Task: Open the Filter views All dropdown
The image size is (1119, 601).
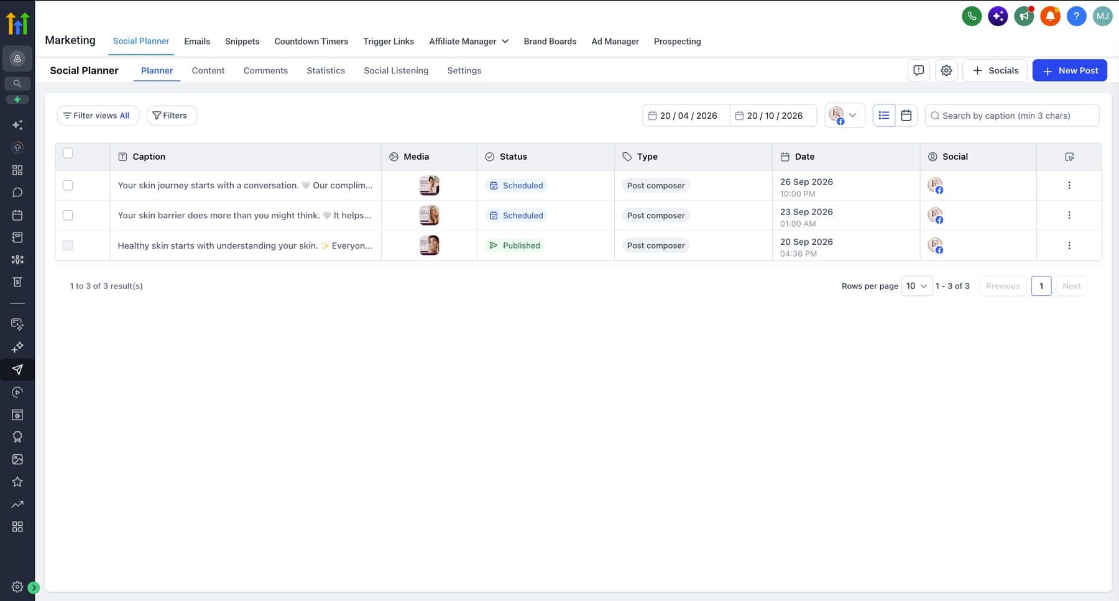Action: pos(98,116)
